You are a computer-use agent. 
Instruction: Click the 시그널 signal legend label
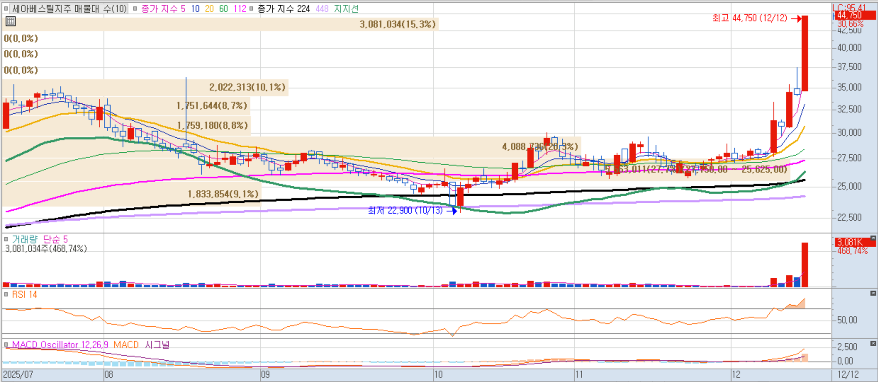click(x=157, y=345)
